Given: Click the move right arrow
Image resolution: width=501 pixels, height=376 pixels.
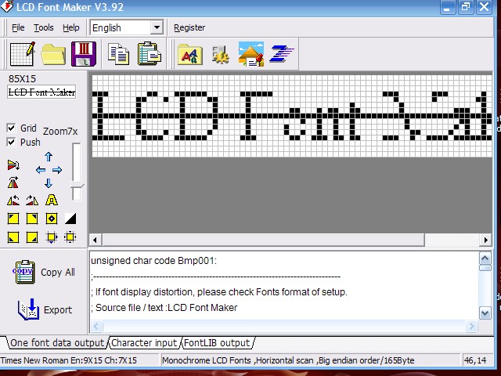Looking at the screenshot, I should [57, 170].
